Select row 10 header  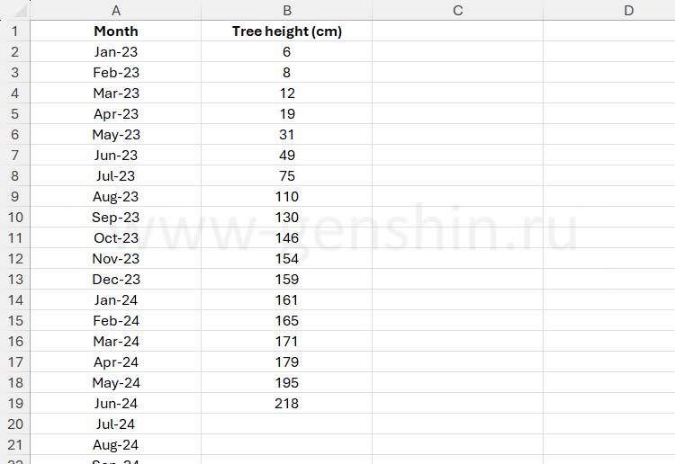tap(15, 218)
